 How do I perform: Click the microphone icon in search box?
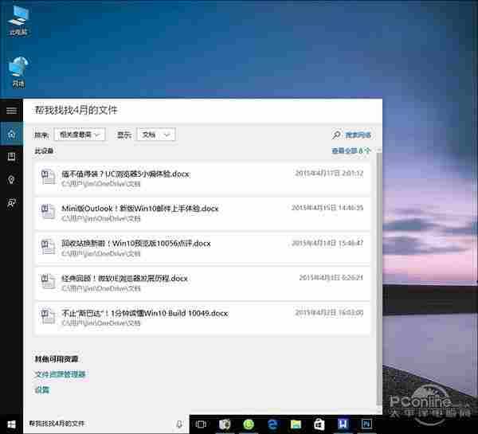[179, 424]
